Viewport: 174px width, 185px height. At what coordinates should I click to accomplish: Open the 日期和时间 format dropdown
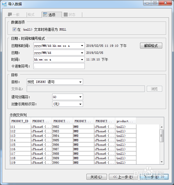point(82,46)
